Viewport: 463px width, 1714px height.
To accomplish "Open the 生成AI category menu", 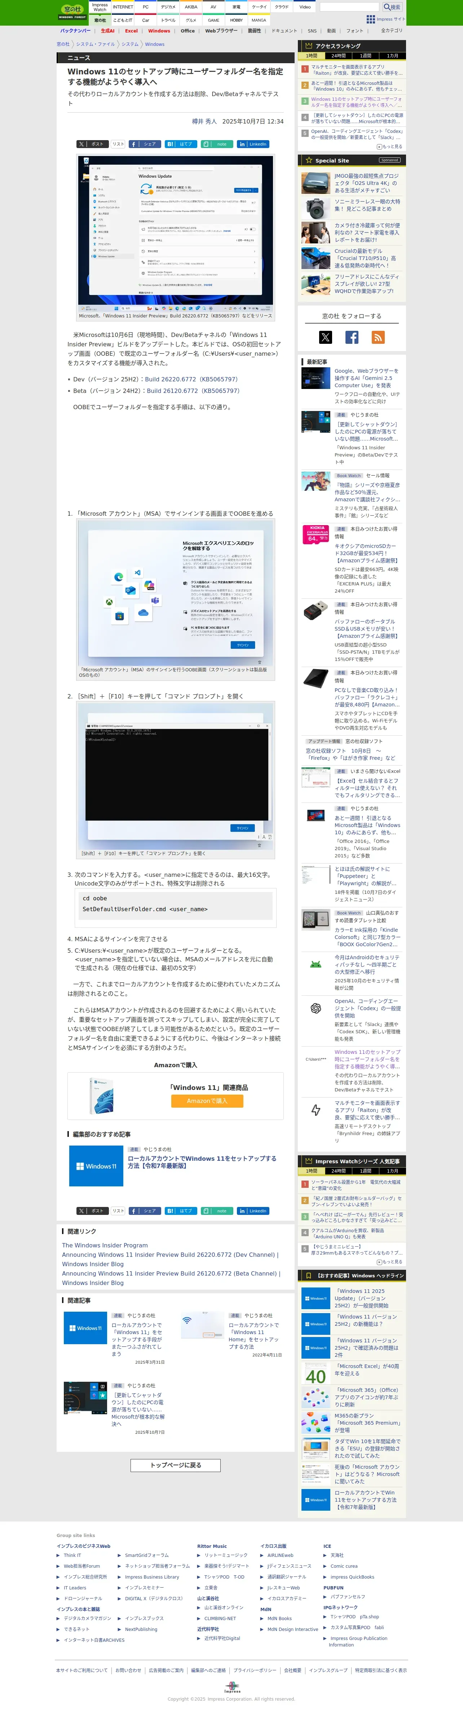I will 107,31.
